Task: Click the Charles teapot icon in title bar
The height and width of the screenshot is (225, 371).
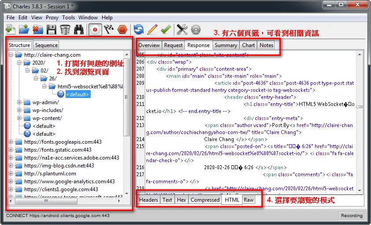Action: 7,7
